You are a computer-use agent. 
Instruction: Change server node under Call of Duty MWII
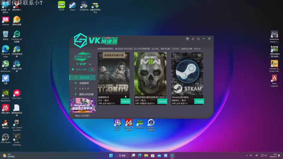[145, 103]
